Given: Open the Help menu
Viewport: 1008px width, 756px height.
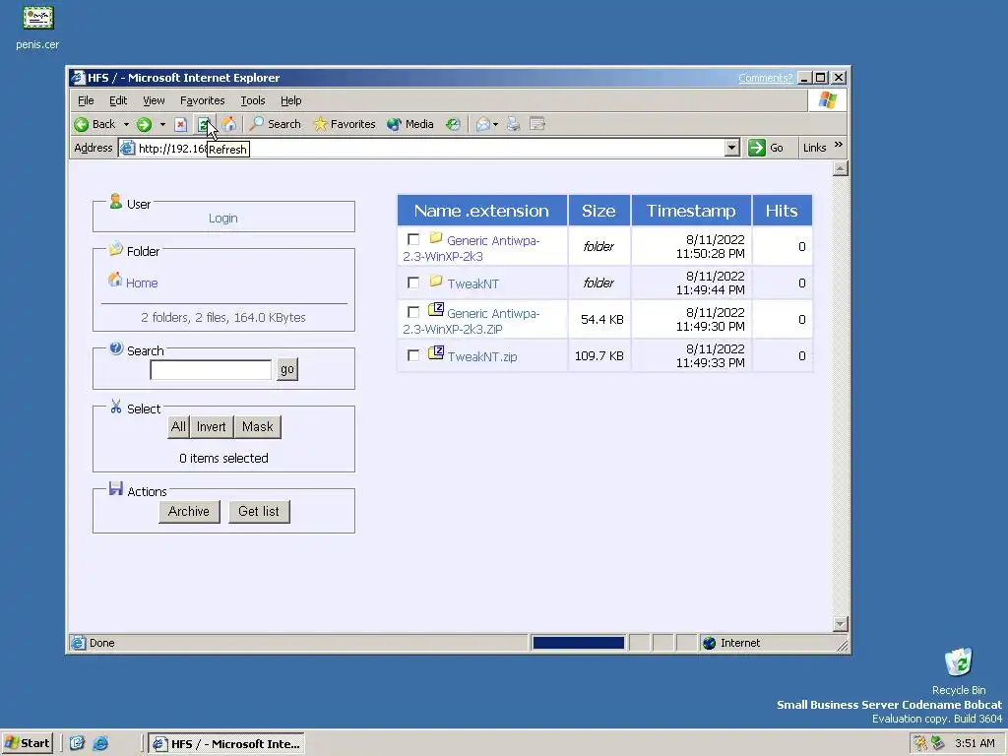Looking at the screenshot, I should click(x=290, y=100).
